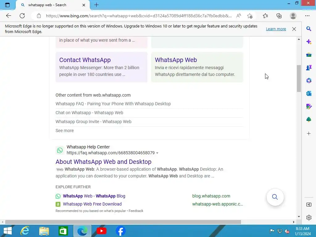
Task: Open Outlook icon in sidebar
Action: click(x=309, y=94)
